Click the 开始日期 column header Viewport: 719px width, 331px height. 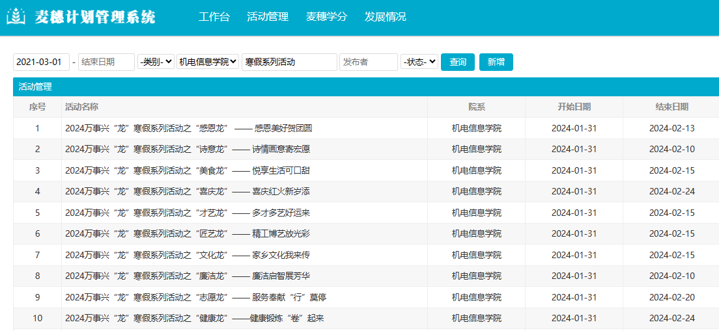point(574,107)
